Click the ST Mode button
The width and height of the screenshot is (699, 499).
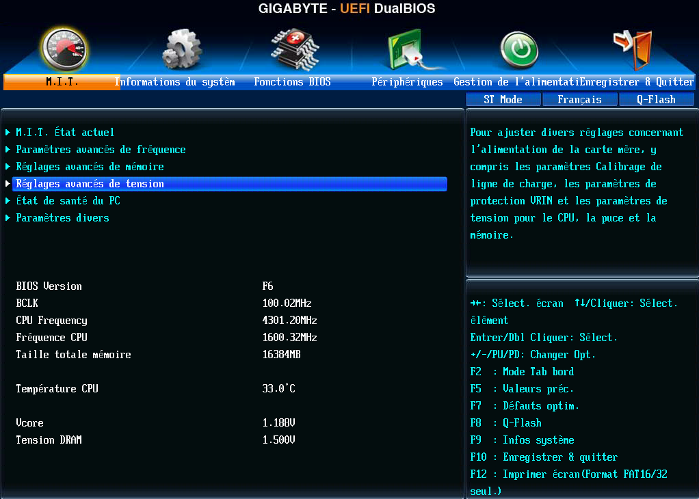pyautogui.click(x=503, y=99)
